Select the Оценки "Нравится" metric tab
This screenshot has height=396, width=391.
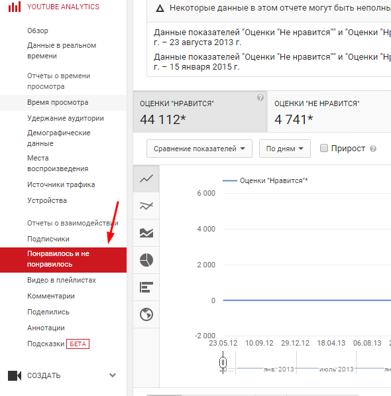[x=199, y=111]
